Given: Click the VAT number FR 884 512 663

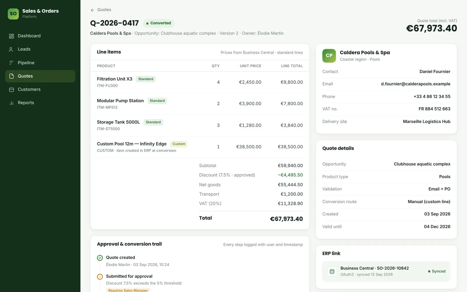Looking at the screenshot, I should coord(434,109).
